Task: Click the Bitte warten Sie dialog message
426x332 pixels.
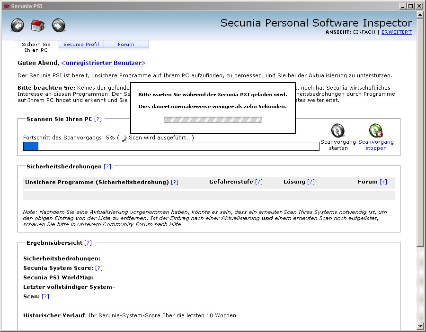Action: [x=213, y=95]
